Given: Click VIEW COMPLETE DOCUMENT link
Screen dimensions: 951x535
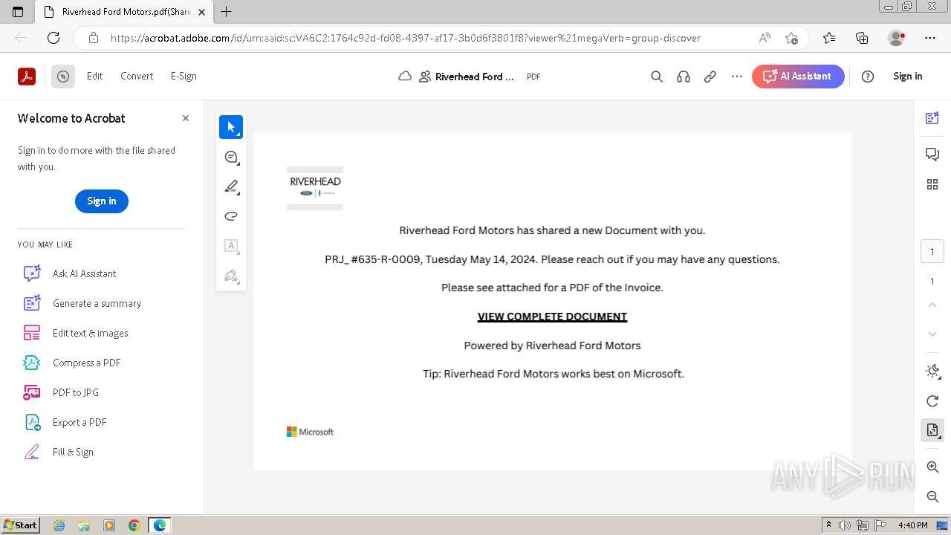Looking at the screenshot, I should (552, 317).
